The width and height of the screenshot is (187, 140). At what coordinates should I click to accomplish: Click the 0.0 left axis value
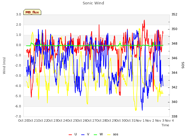click(19, 45)
